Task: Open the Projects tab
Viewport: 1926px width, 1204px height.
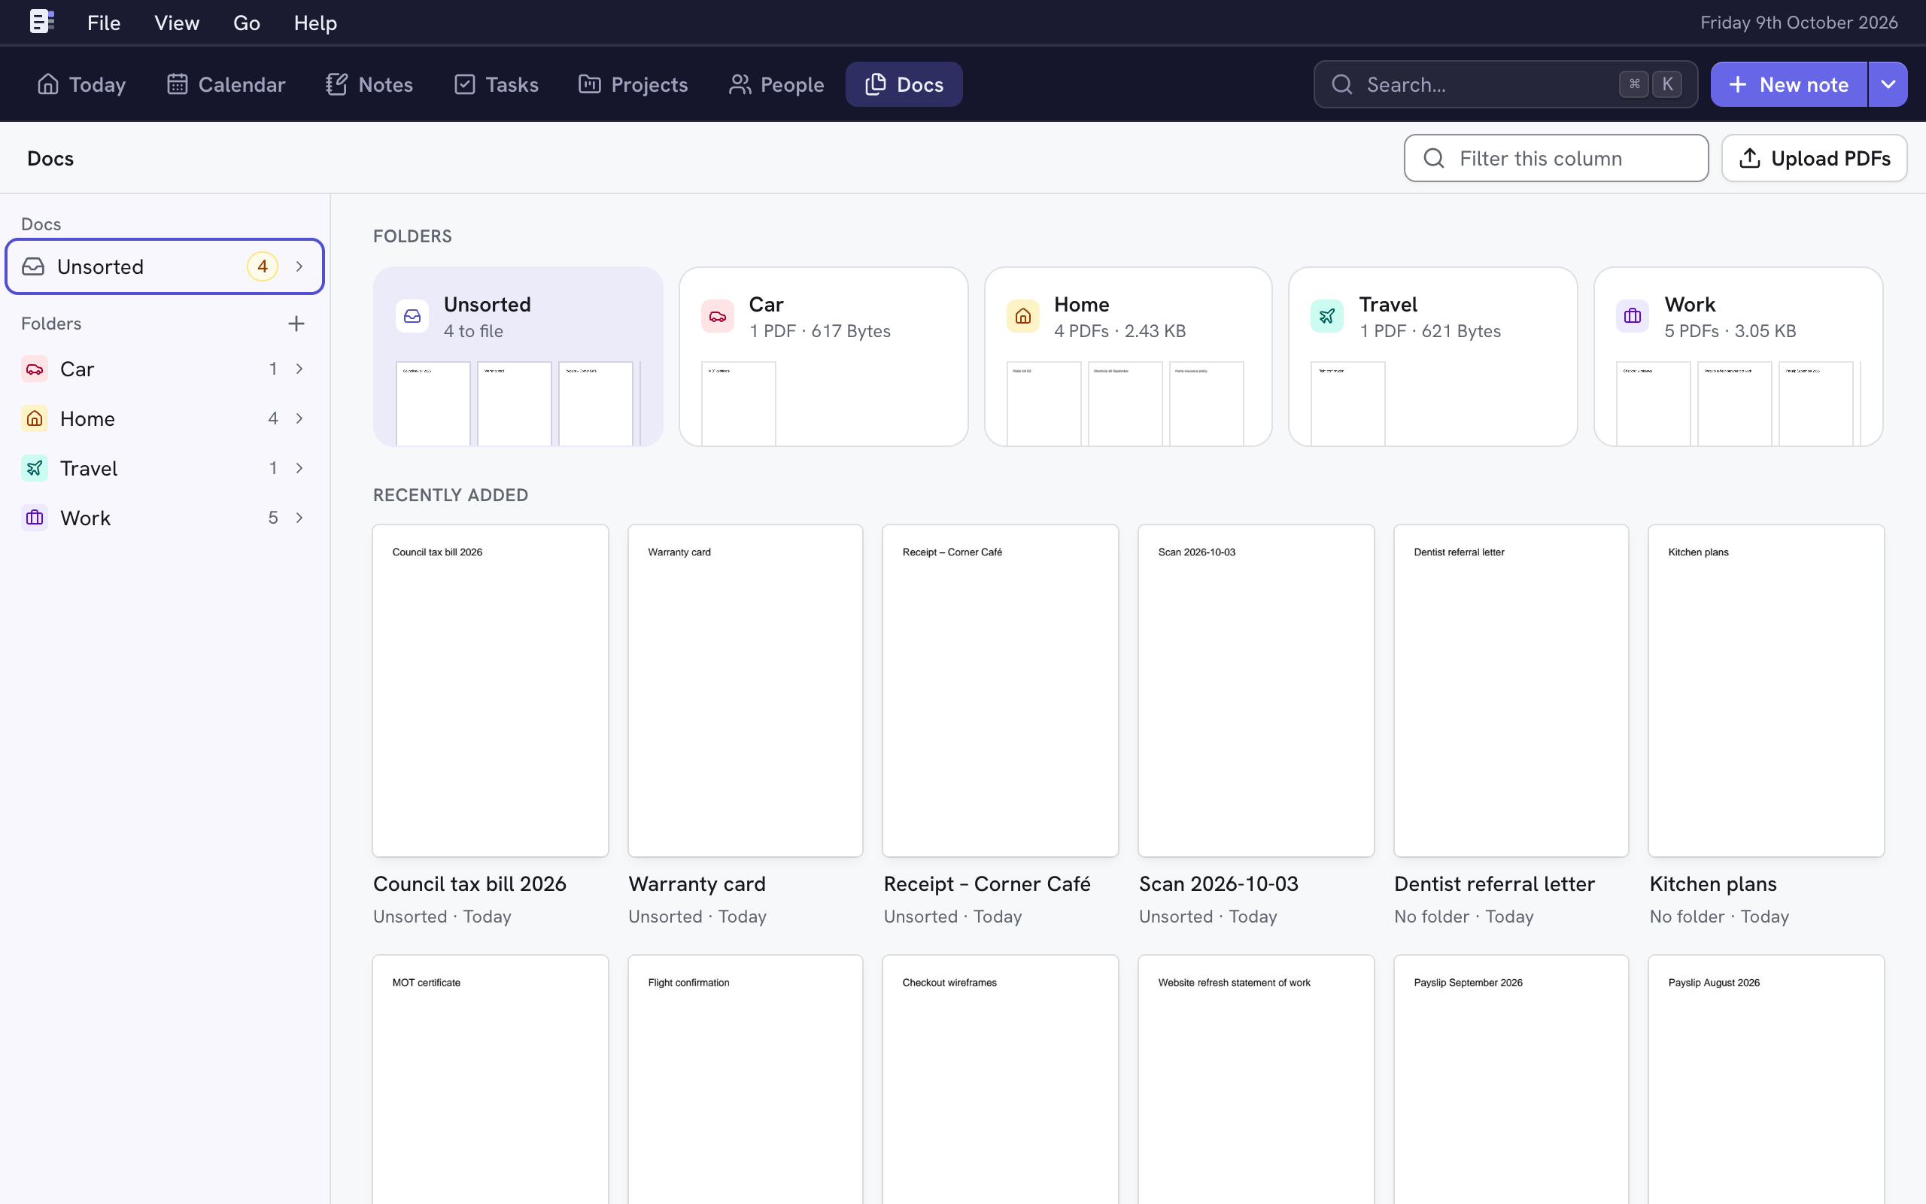Action: [633, 84]
